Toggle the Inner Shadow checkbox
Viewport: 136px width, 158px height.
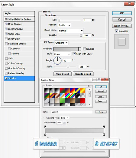pyautogui.click(x=6, y=29)
